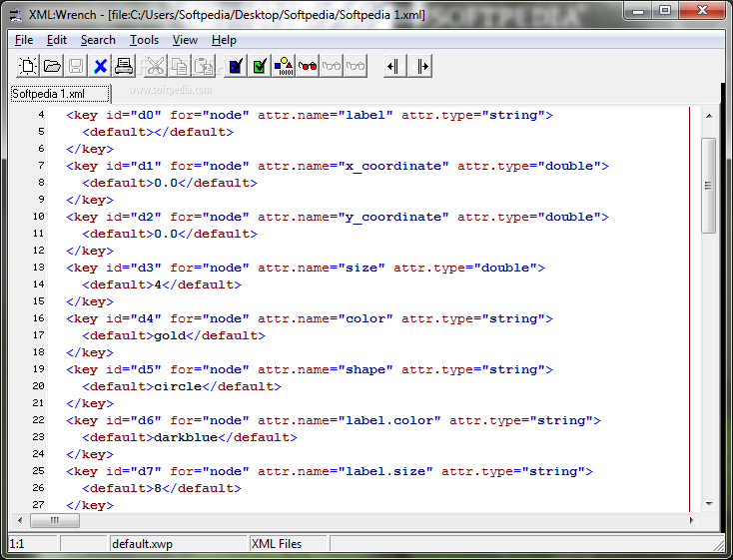Click the vertical scrollbar up arrow
This screenshot has width=733, height=560.
click(x=709, y=116)
